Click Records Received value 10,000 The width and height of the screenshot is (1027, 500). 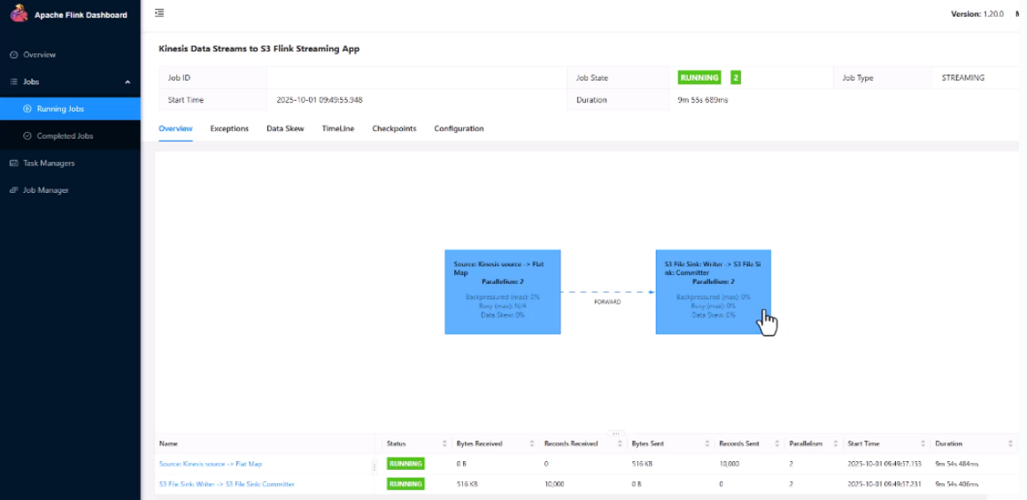(x=555, y=484)
